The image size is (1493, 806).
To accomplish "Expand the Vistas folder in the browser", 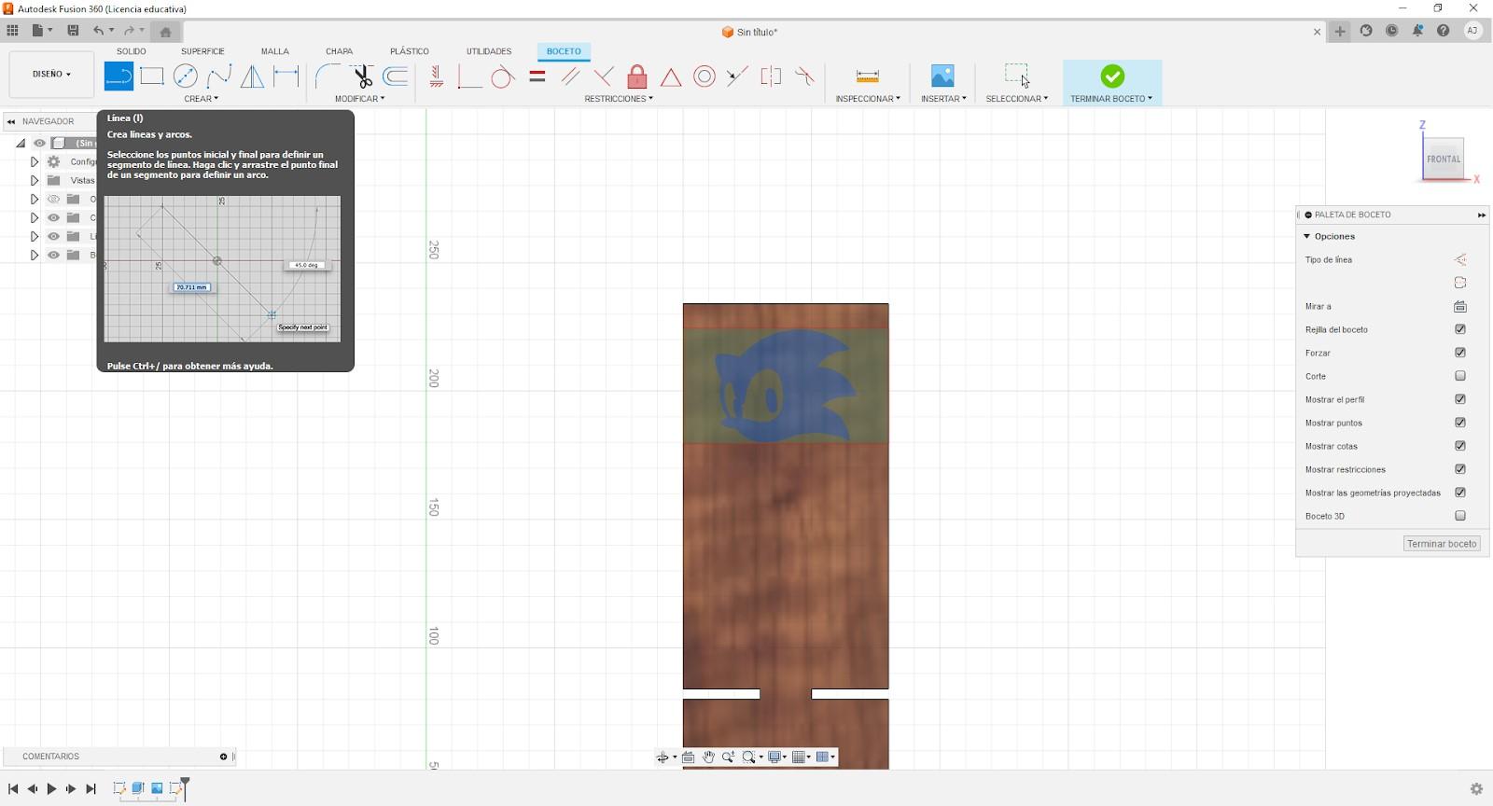I will (x=35, y=180).
